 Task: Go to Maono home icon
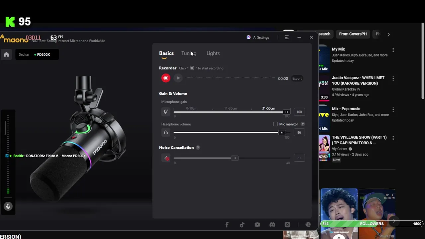pos(6,55)
